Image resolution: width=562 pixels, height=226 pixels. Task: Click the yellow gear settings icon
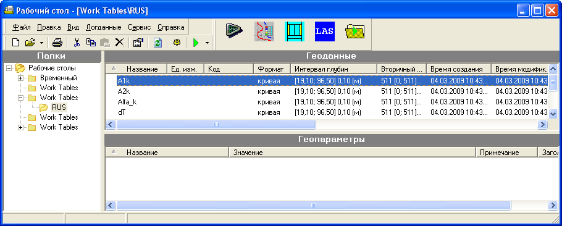coord(177,43)
